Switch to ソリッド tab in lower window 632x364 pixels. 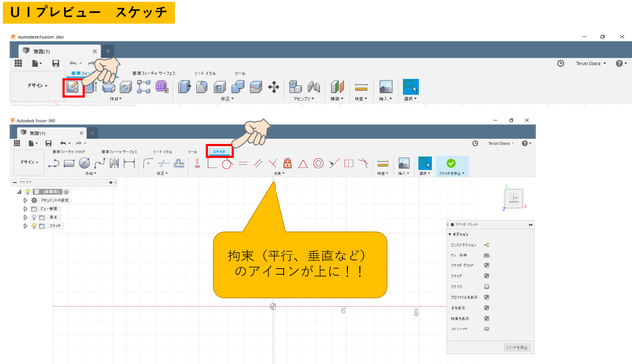pos(68,152)
